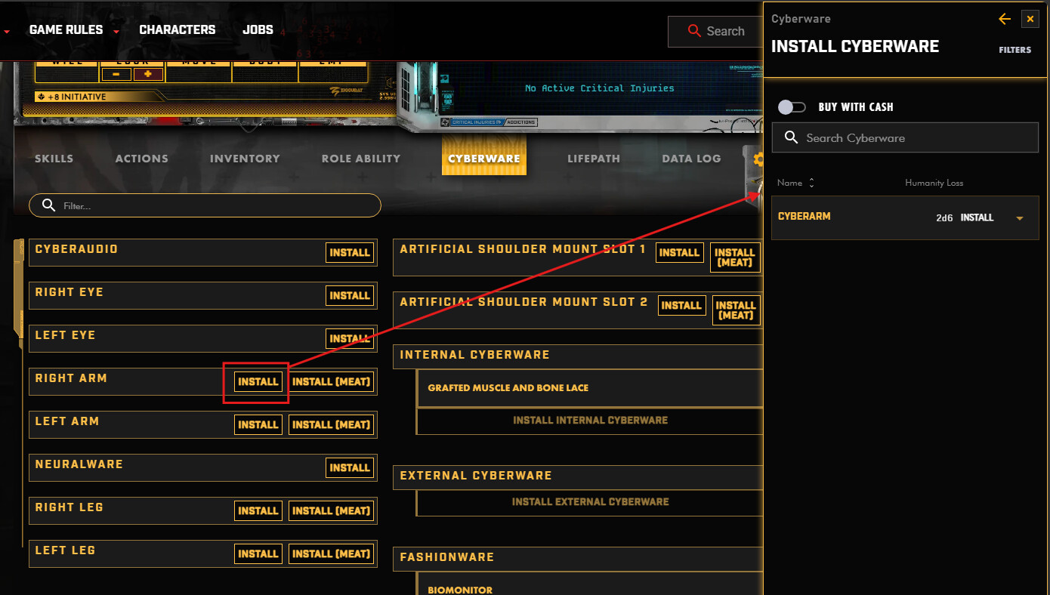Focus the Search Cyberware input field
The height and width of the screenshot is (595, 1050).
pos(905,138)
